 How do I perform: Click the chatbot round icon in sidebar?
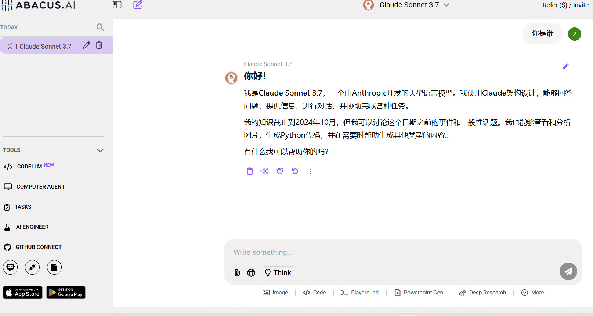10,267
